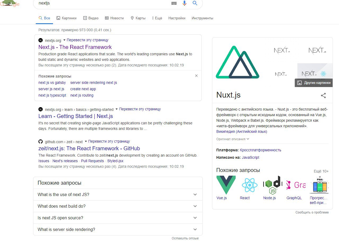Click the GraphQL logo thumbnail
339x241 pixels.
[x=296, y=185]
